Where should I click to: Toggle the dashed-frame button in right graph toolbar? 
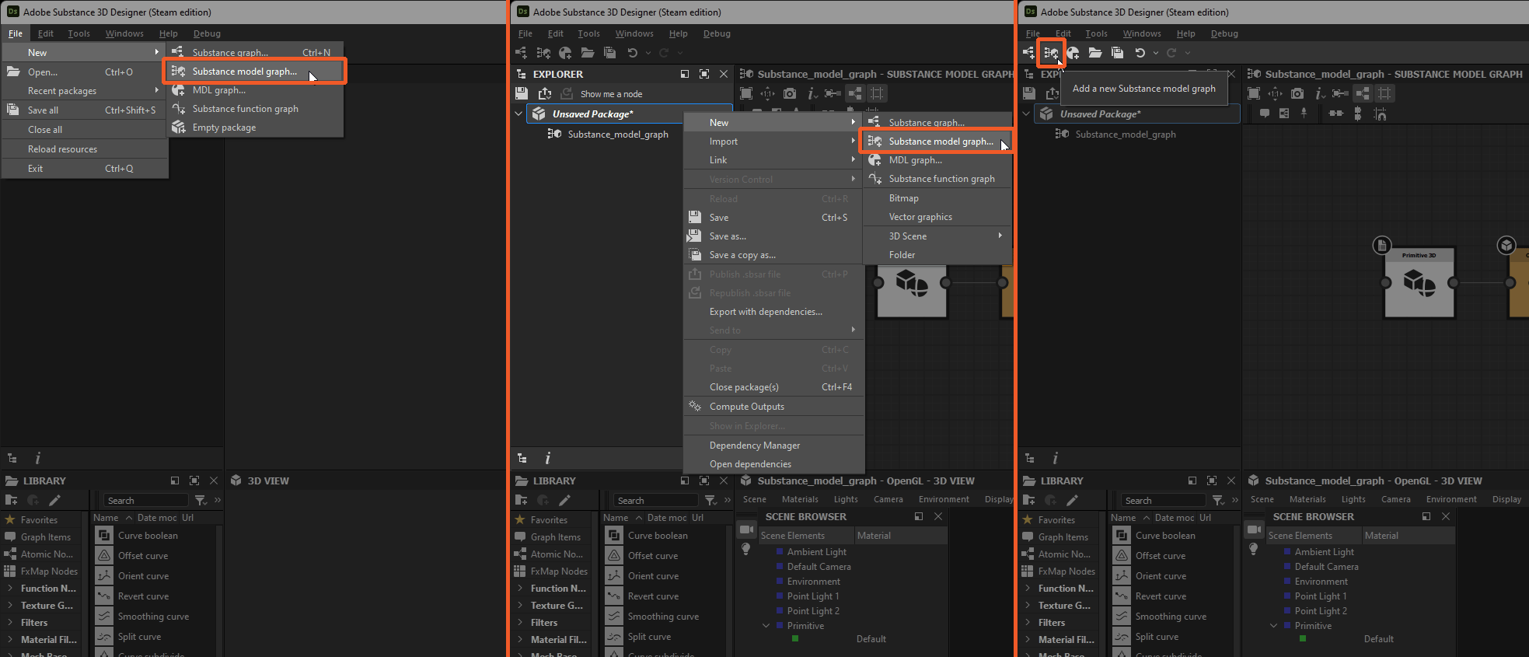[x=1384, y=93]
